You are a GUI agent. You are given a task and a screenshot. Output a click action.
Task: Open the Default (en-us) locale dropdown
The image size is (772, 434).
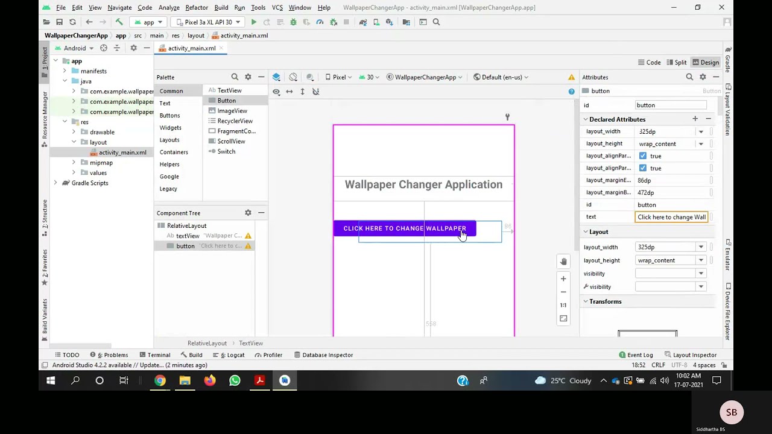pos(501,77)
